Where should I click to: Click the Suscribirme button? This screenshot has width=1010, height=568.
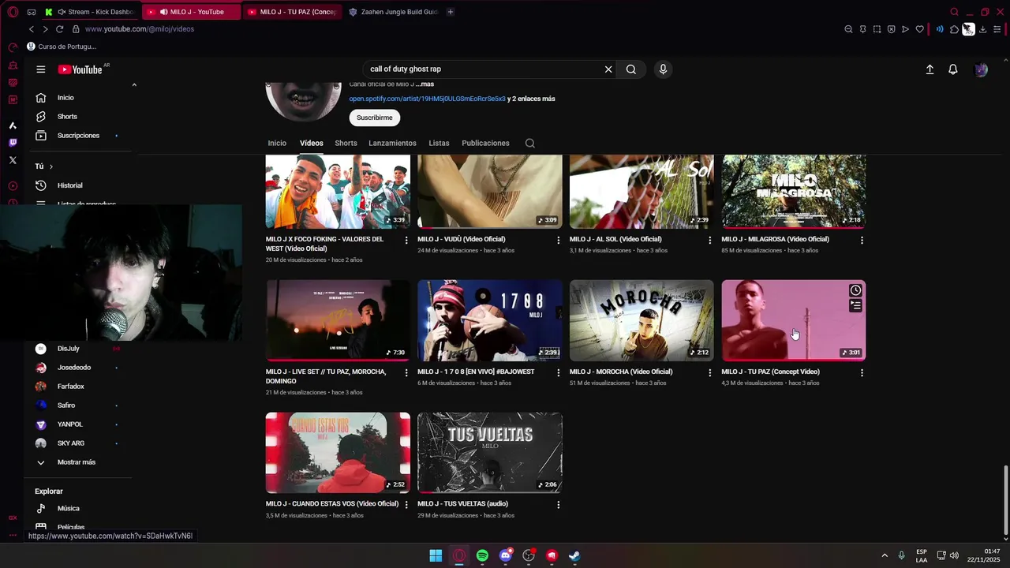tap(374, 118)
